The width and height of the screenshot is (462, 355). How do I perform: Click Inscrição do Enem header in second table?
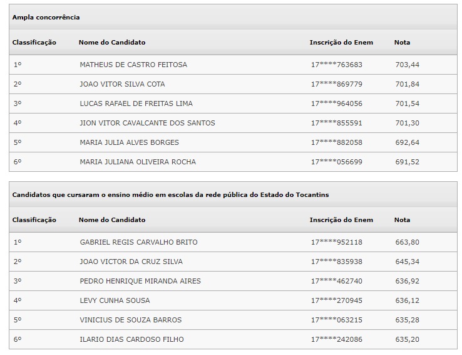[341, 220]
